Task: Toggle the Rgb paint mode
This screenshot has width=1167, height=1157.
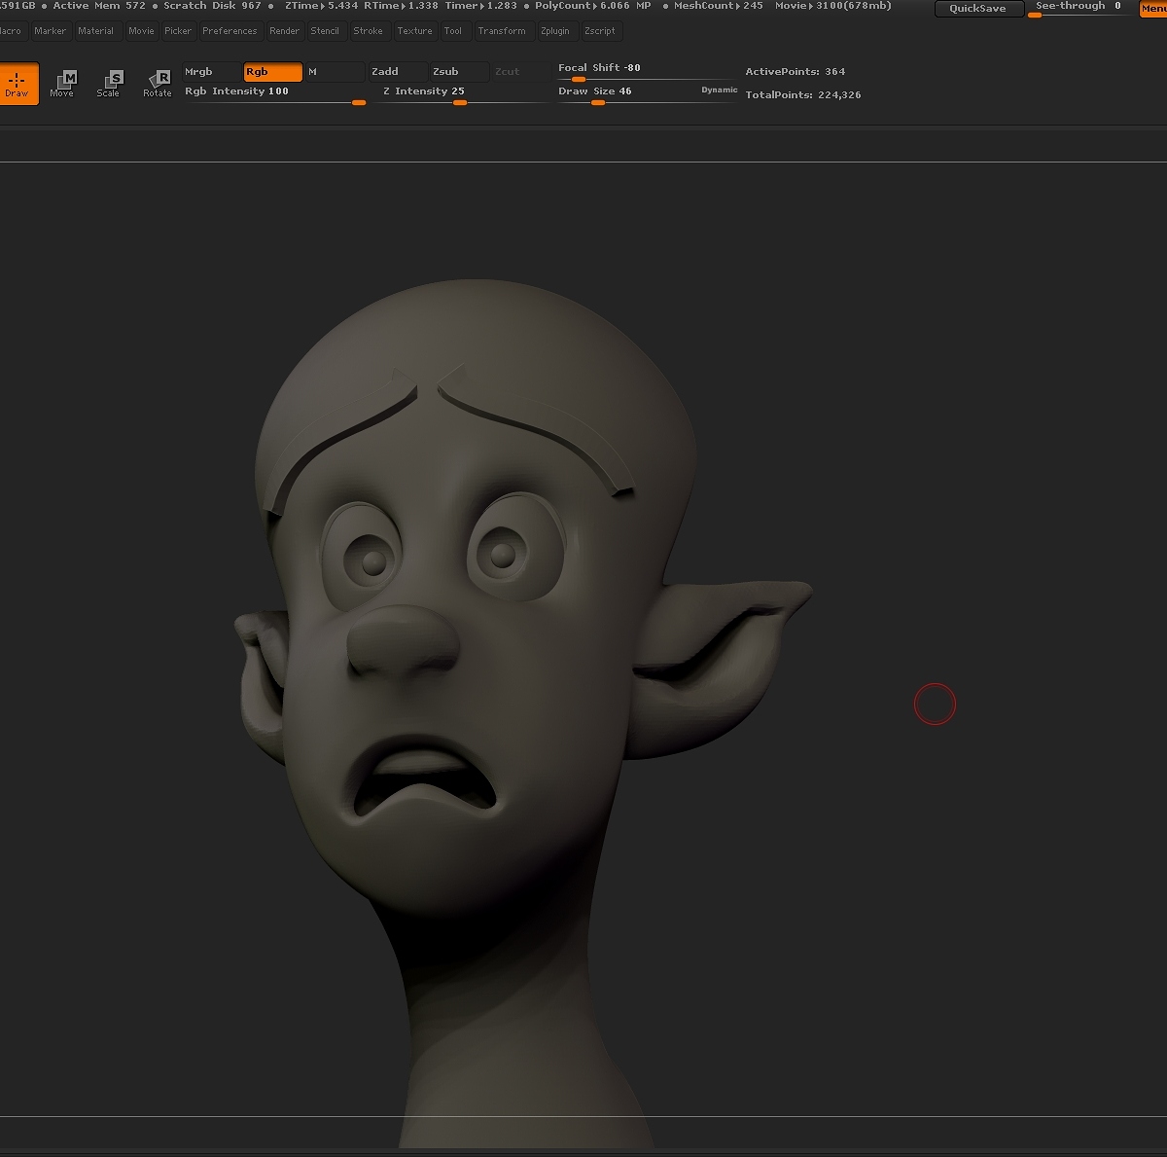Action: (x=272, y=72)
